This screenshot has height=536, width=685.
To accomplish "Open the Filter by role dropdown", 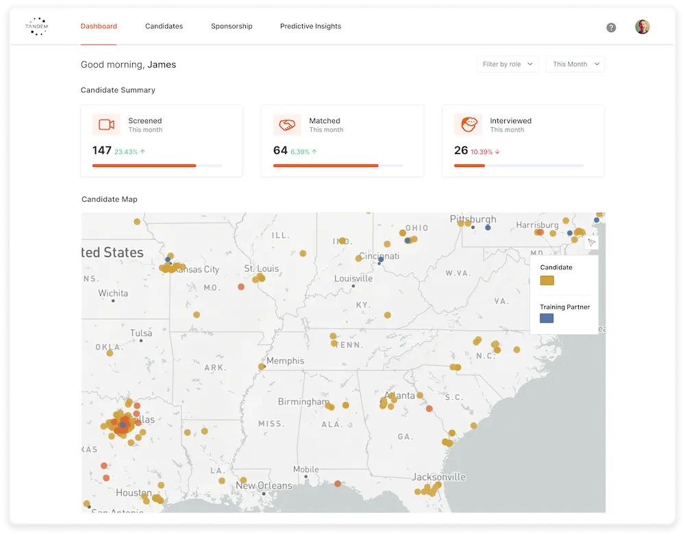I will 508,64.
